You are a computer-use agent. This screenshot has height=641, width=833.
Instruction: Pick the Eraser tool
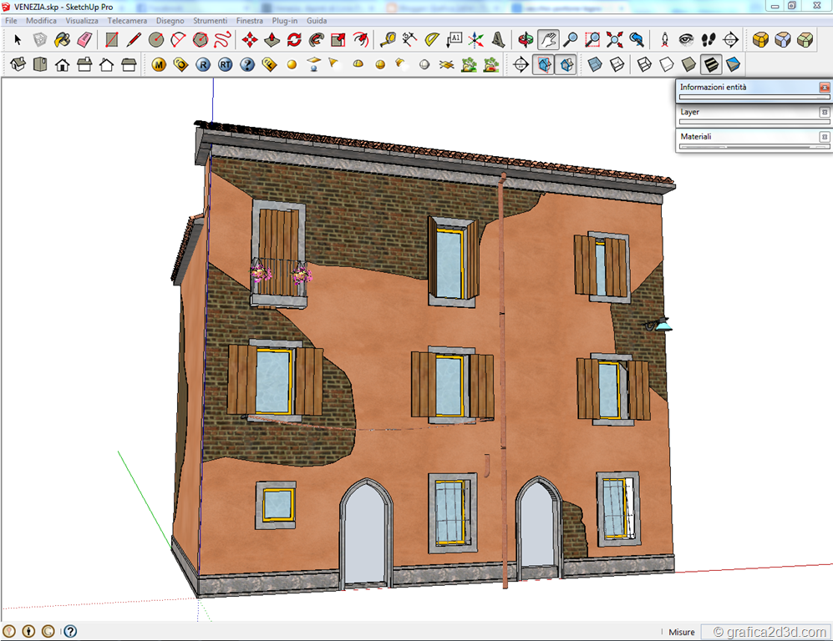click(84, 39)
